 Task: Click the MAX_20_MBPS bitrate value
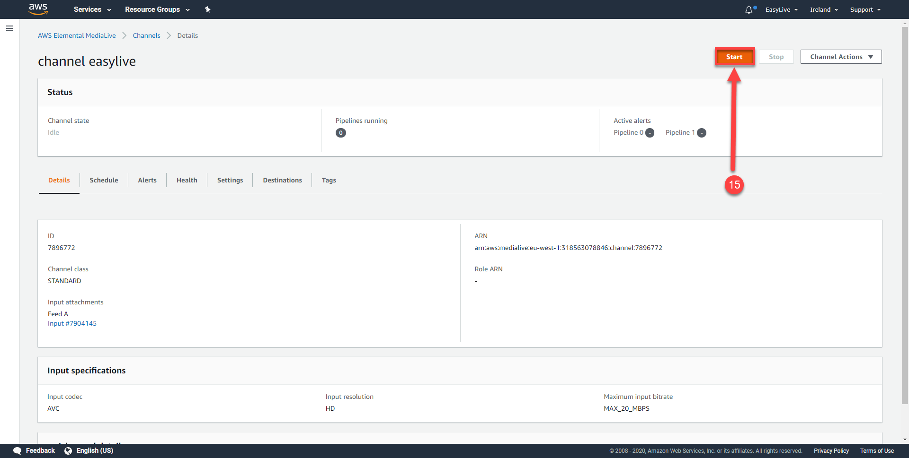[x=626, y=408]
